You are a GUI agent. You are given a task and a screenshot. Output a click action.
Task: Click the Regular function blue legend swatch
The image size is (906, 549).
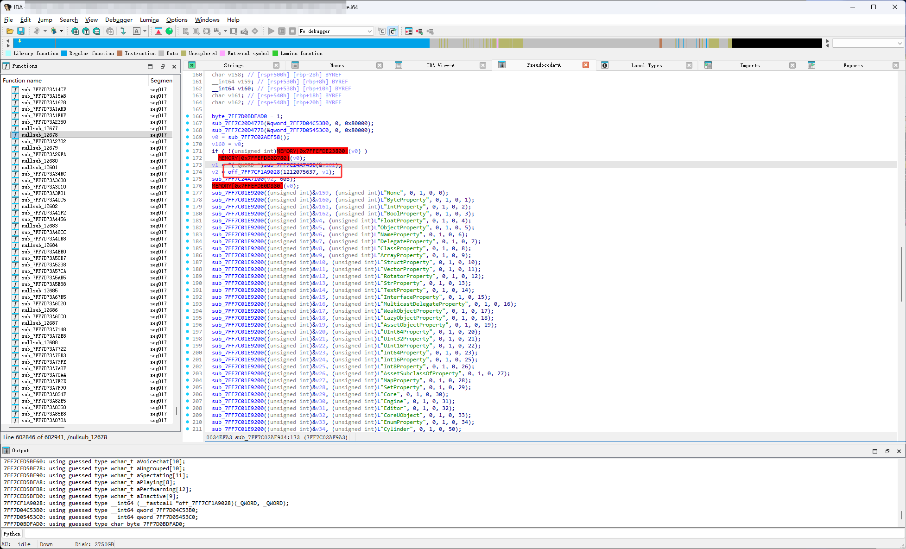tap(64, 53)
